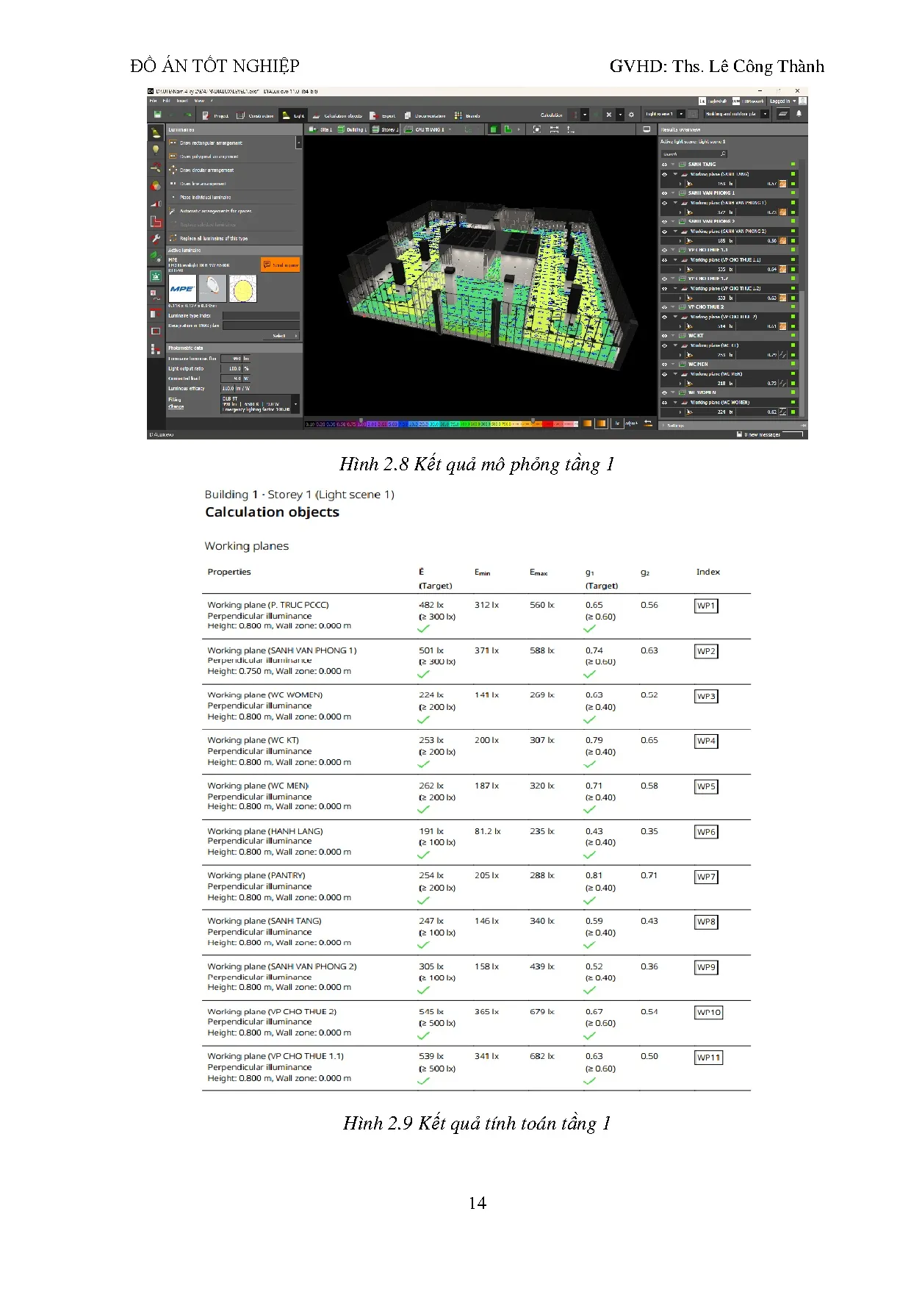Click the zoom-to-fit view icon
Screen dimensions: 911x1289
pos(537,129)
